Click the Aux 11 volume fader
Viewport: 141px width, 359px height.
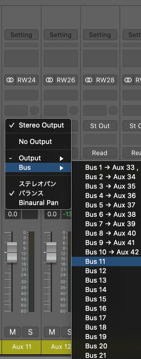coord(12,252)
